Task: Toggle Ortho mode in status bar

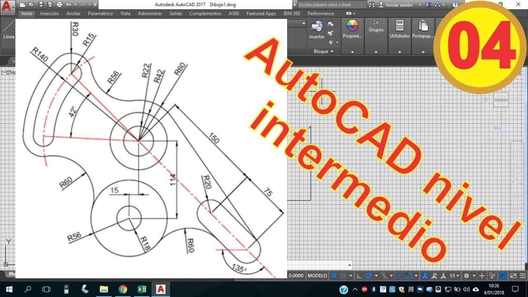Action: (359, 276)
